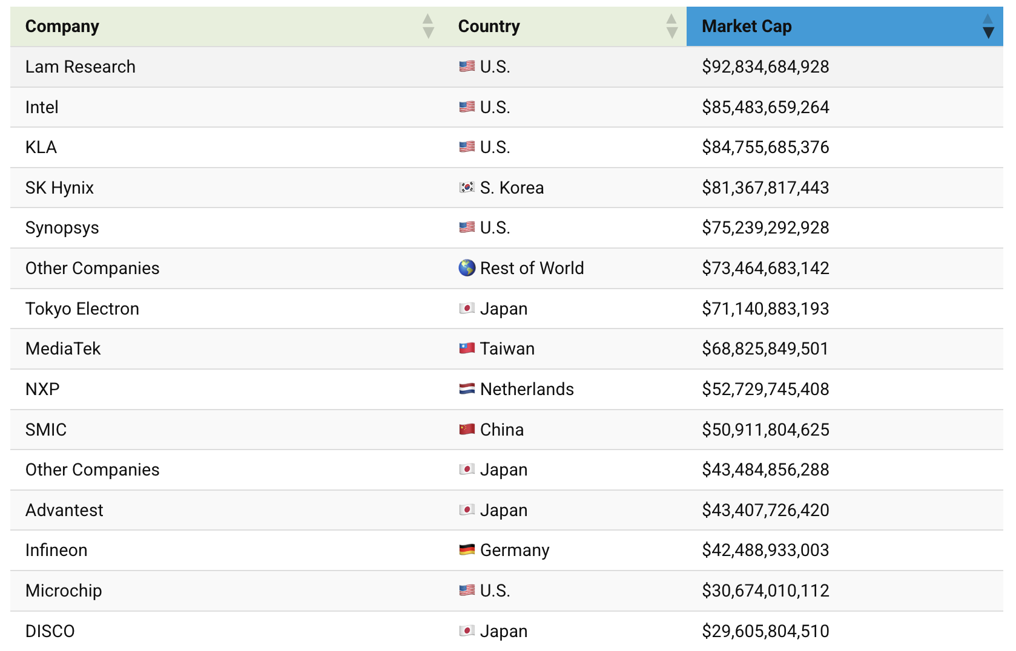The height and width of the screenshot is (651, 1016).
Task: Sort table by Country column header
Action: pyautogui.click(x=565, y=27)
